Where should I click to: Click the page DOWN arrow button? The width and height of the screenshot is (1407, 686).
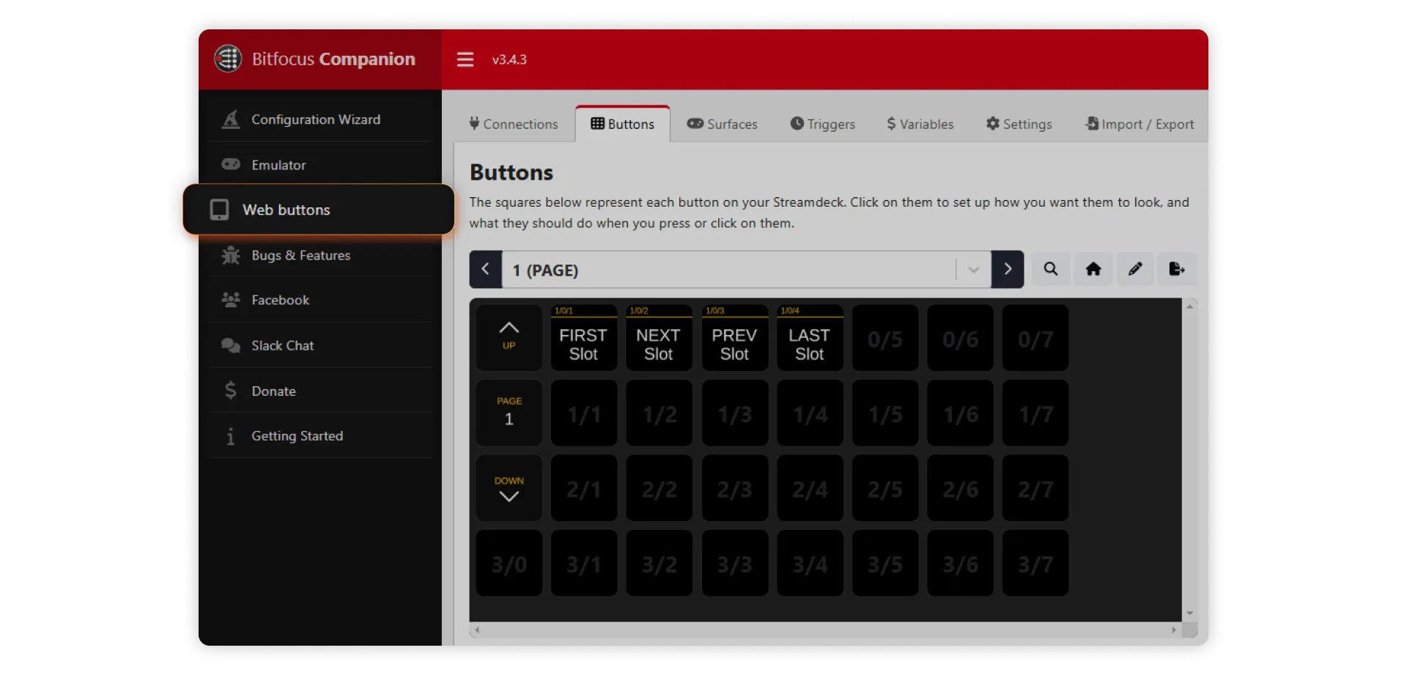[x=509, y=488]
